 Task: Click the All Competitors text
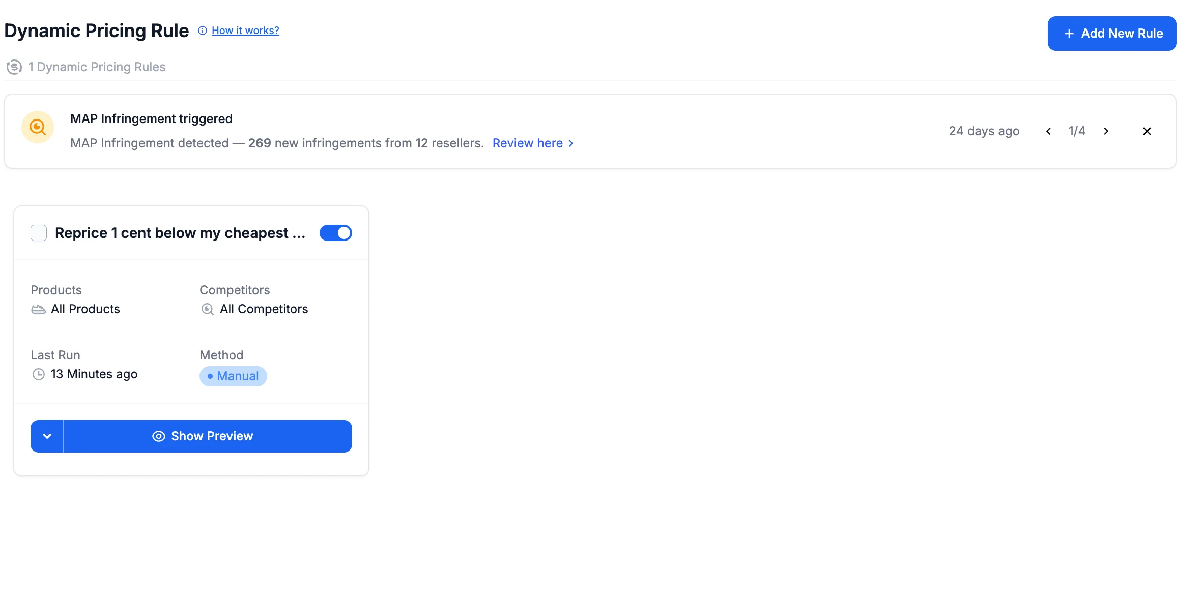[x=264, y=309]
